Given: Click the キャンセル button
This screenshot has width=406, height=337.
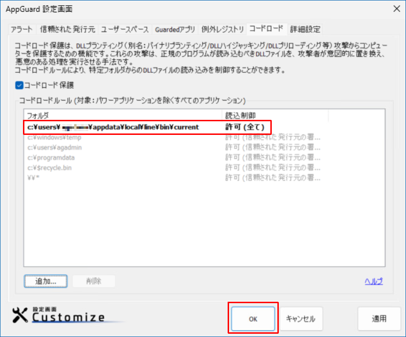Looking at the screenshot, I should coord(301,319).
